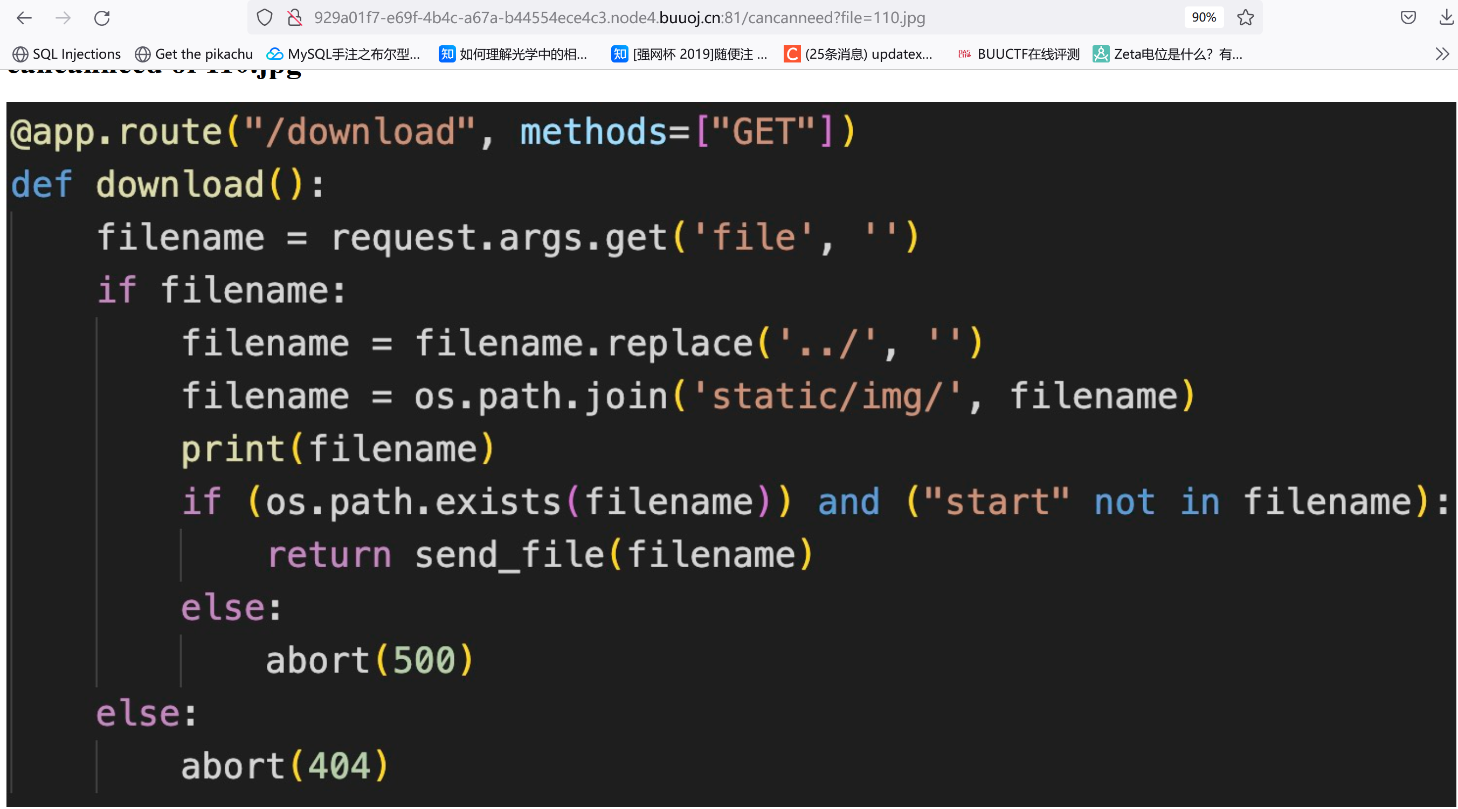Viewport: 1458px width, 809px height.
Task: Open the downloads panel
Action: [x=1446, y=18]
